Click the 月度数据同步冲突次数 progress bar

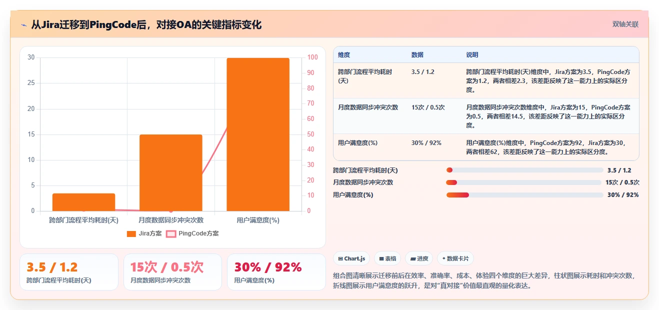click(523, 182)
